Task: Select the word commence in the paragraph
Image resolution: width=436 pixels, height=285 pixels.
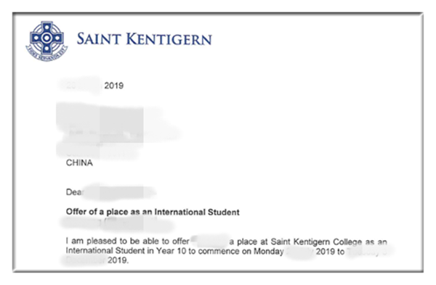Action: tap(219, 251)
